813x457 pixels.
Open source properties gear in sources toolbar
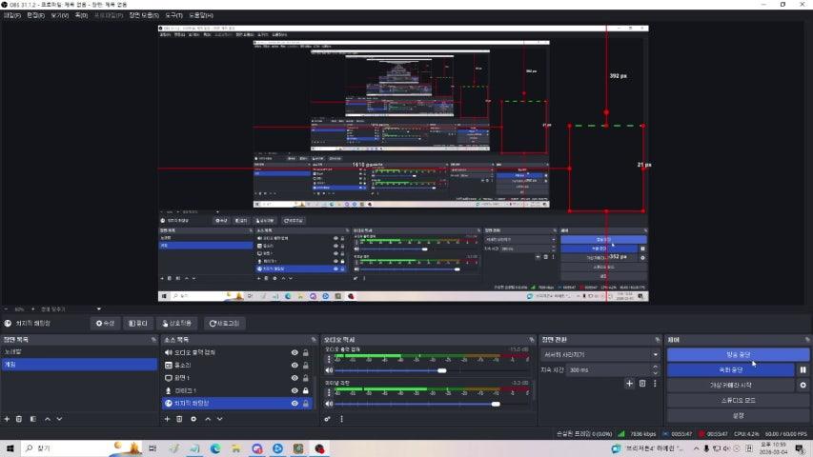coord(193,418)
